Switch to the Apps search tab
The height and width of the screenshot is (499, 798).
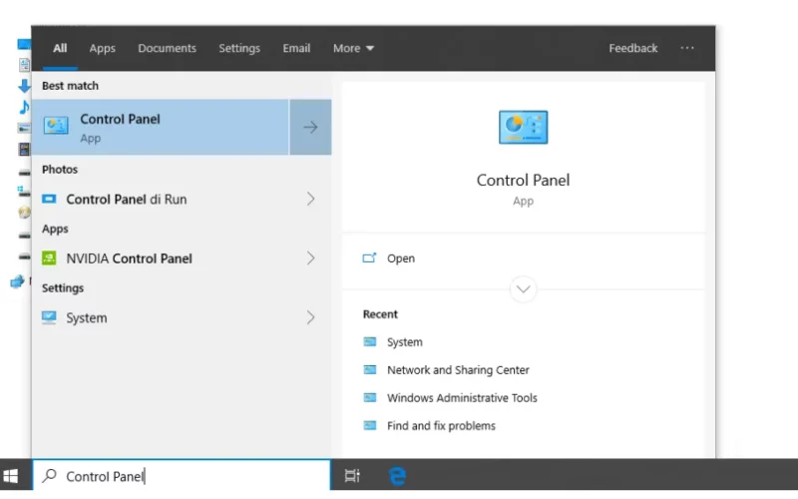pyautogui.click(x=103, y=48)
